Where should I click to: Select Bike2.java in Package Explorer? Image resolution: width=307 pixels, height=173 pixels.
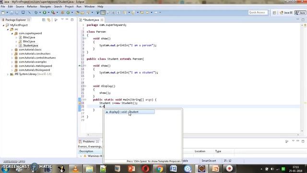(29, 37)
